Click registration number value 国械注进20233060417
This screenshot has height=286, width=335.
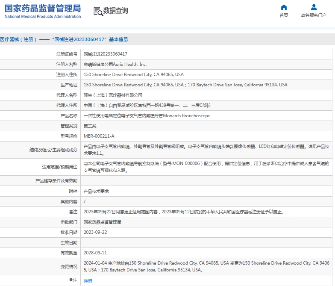[105, 54]
